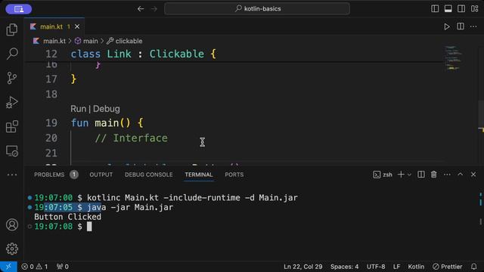Change encoding via UTF-8

tap(376, 267)
